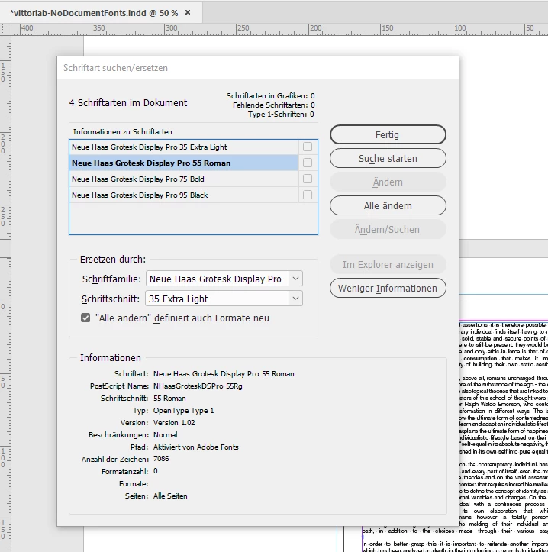Close the vittoriab-NoDocumentFonts.indd document tab
This screenshot has height=552, width=548.
188,13
